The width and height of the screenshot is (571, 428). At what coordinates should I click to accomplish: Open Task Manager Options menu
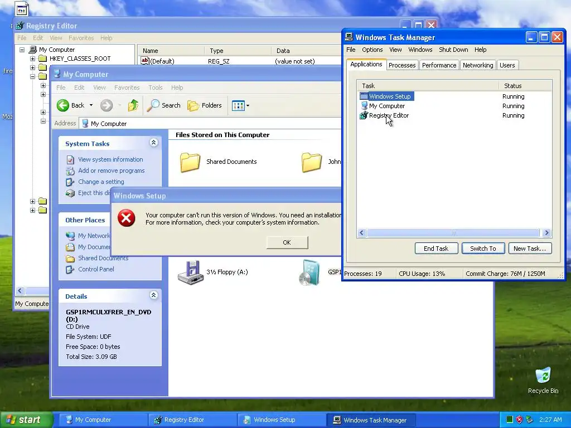click(372, 50)
